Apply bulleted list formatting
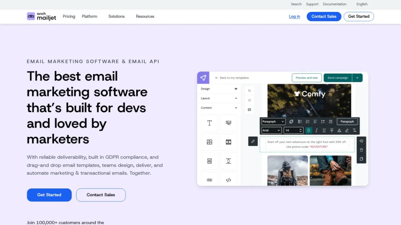This screenshot has width=401, height=225. (300, 121)
